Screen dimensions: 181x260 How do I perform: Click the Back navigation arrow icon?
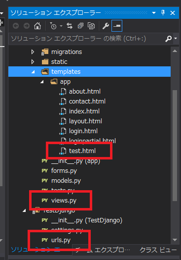[16, 26]
